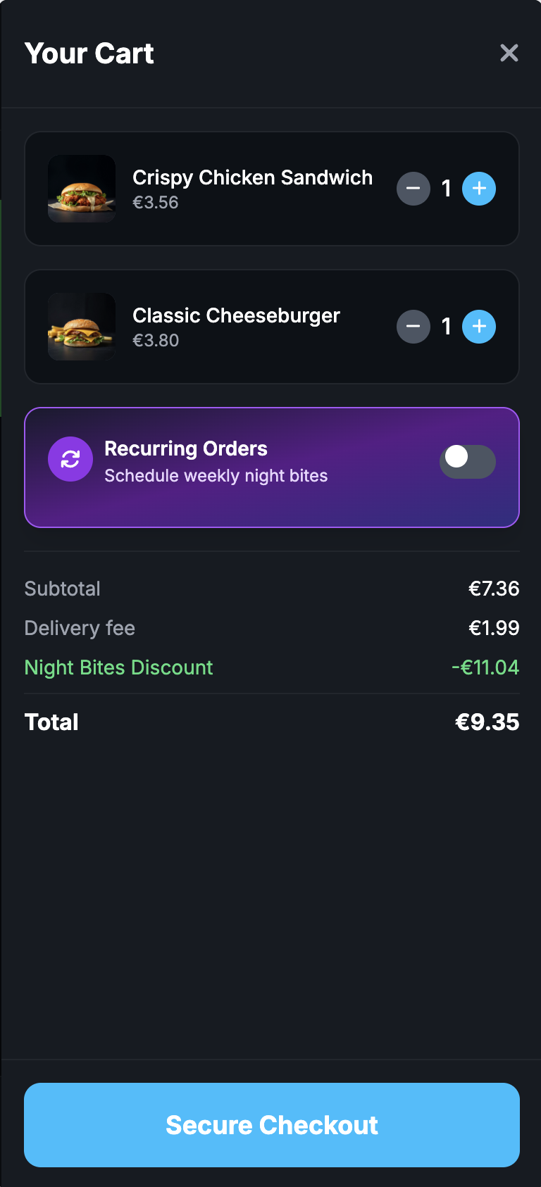This screenshot has width=541, height=1187.
Task: Enable the Recurring Orders toggle switch
Action: pyautogui.click(x=467, y=461)
